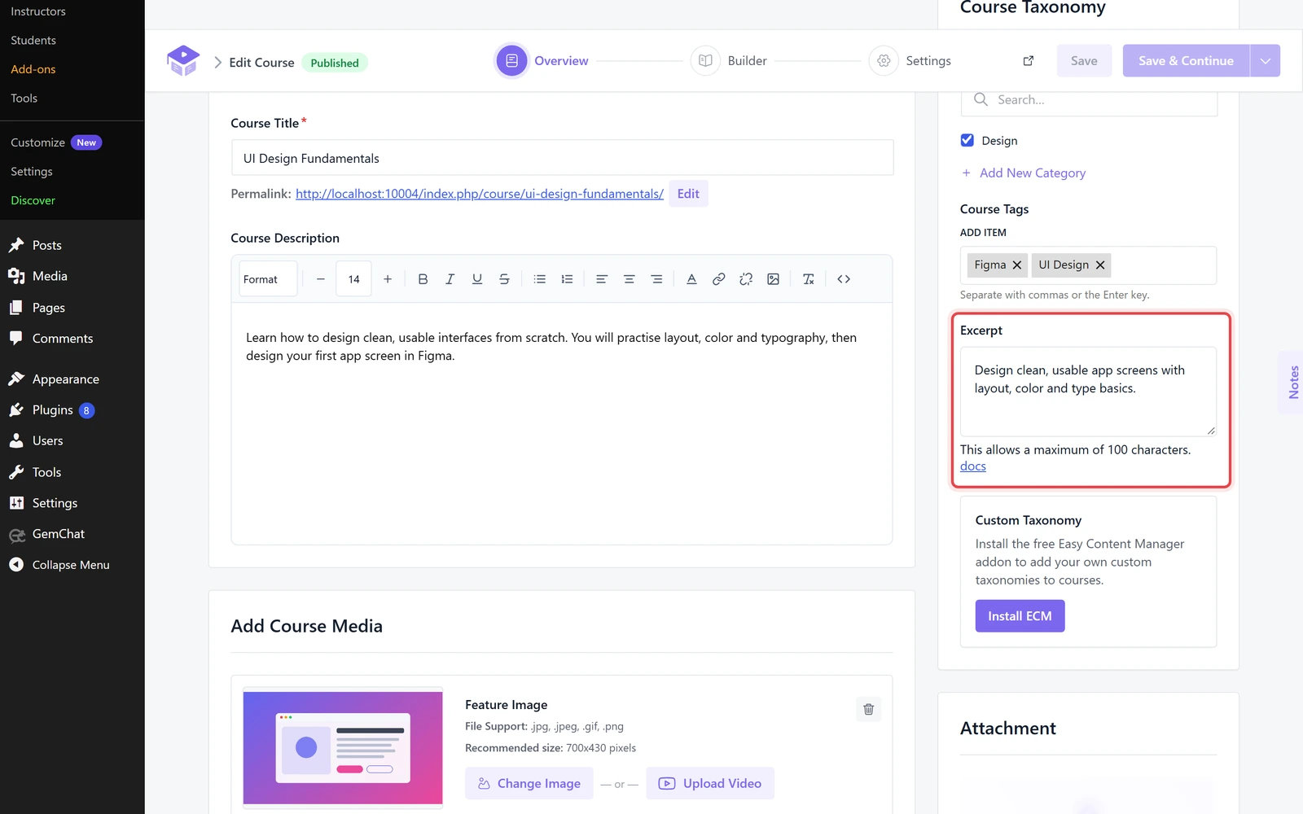Insert a bulleted list
Screen dimensions: 1303x814
(539, 279)
